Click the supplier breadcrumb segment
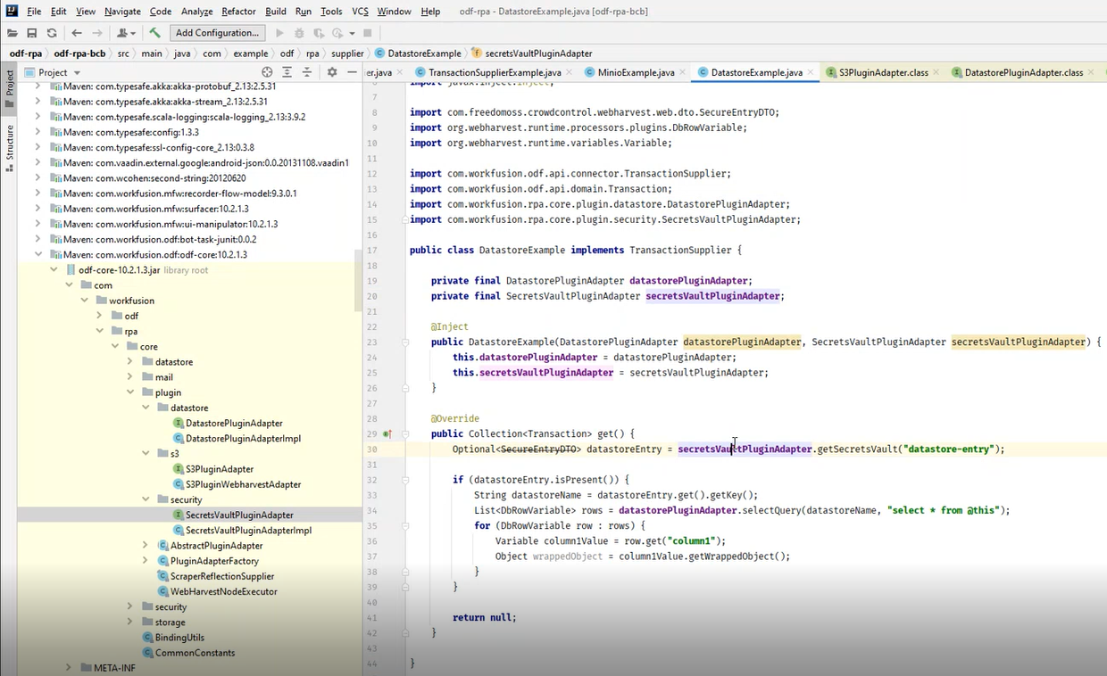The height and width of the screenshot is (676, 1107). pos(347,54)
